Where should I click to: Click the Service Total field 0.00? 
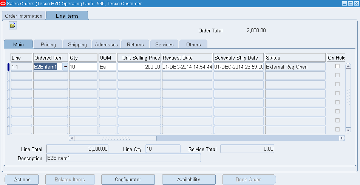click(247, 149)
